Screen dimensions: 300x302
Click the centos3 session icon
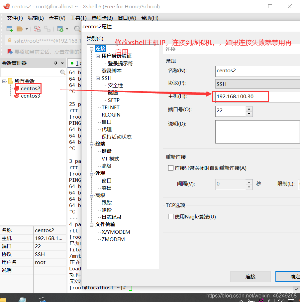coord(17,96)
